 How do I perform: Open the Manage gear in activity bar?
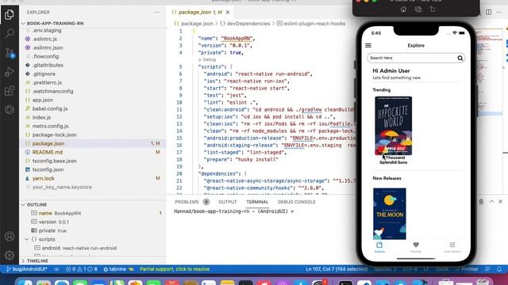[10, 255]
